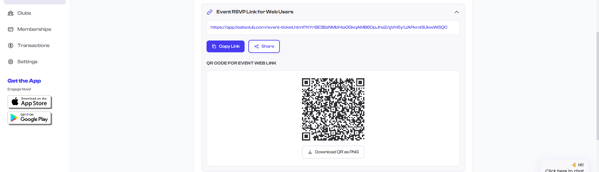Copy the event RSVP link

coord(226,46)
